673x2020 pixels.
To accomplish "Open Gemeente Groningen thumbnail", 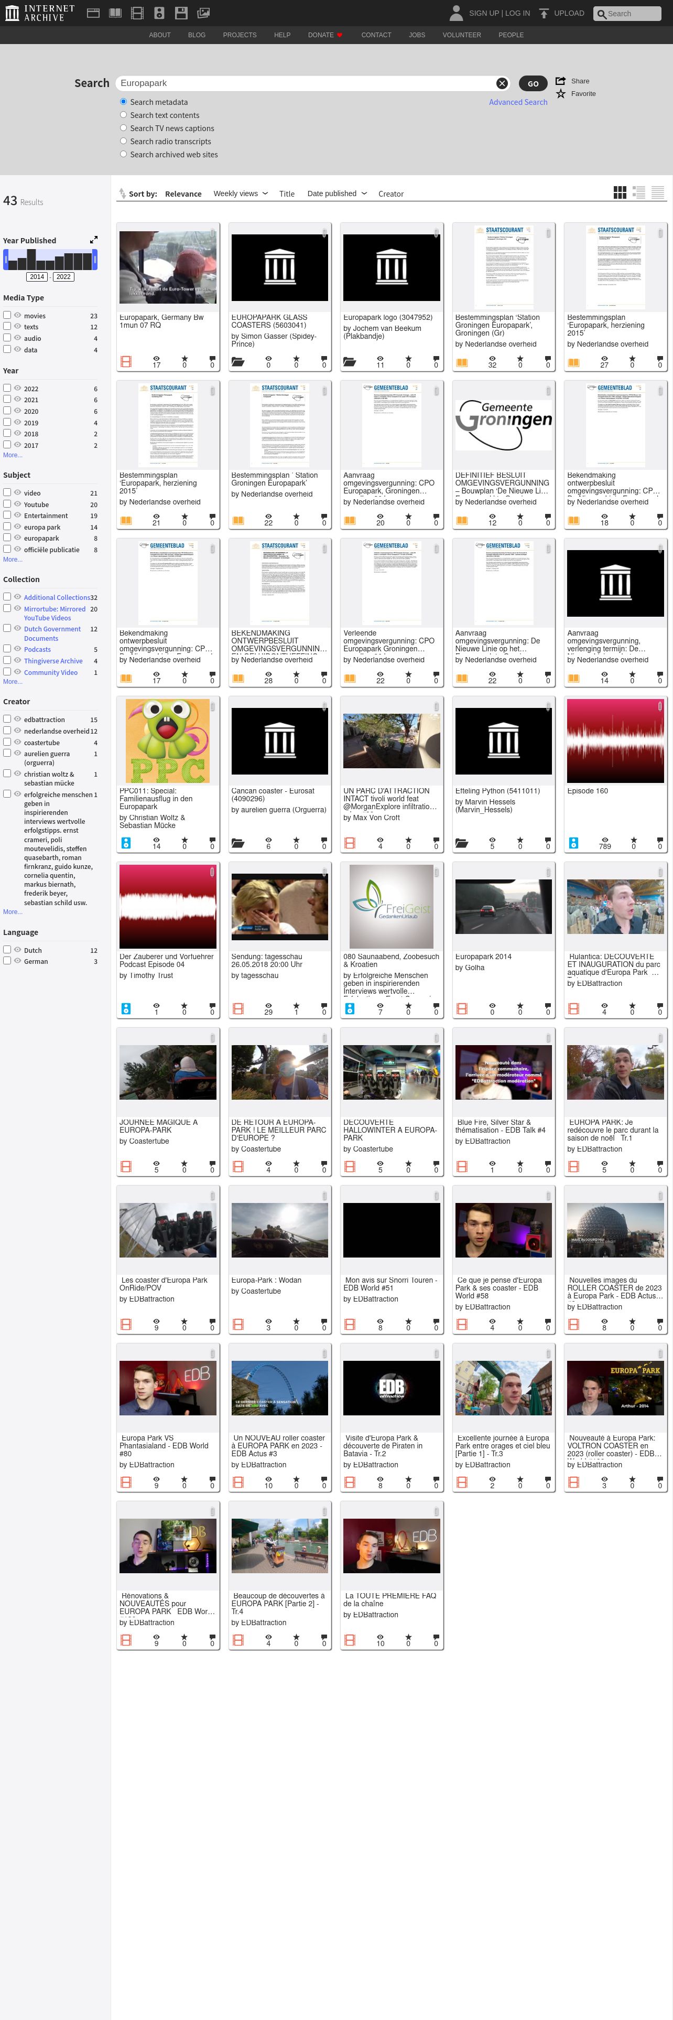I will tap(503, 424).
